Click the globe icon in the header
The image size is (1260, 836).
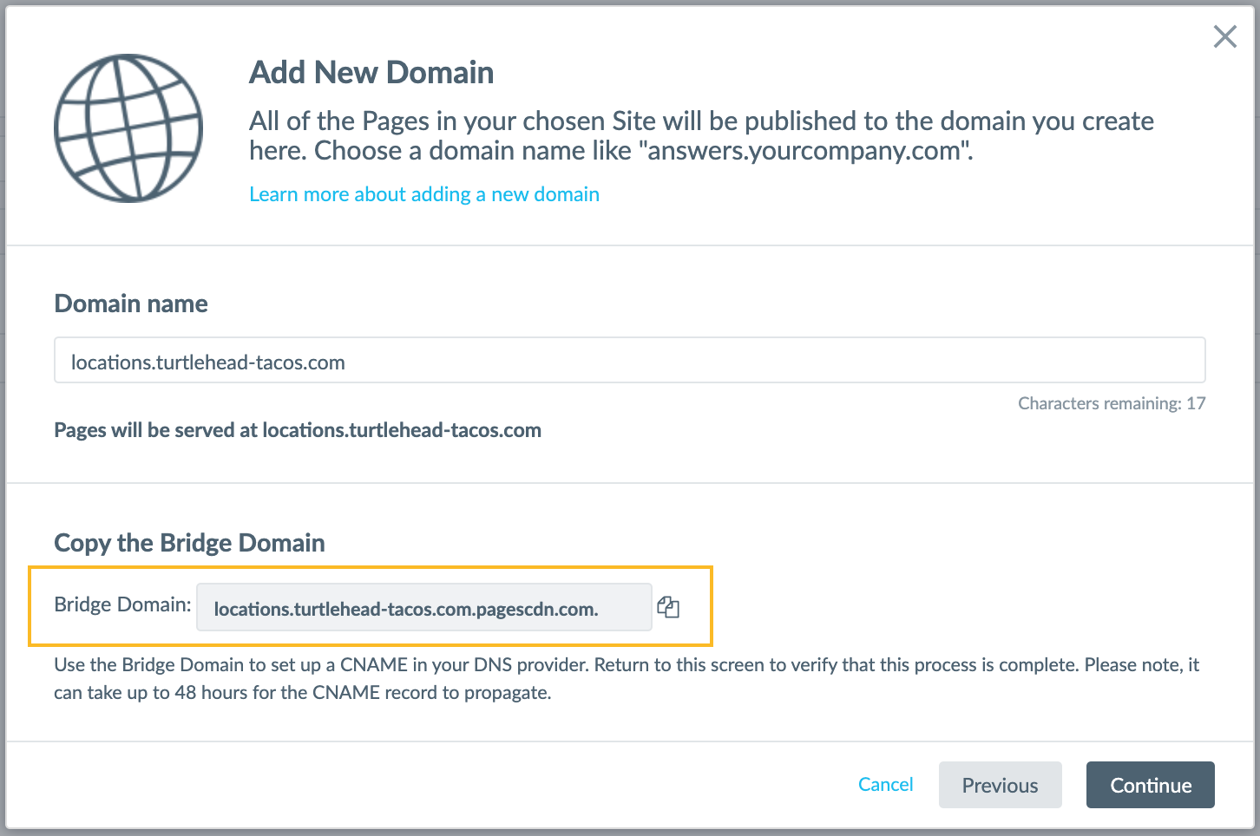(128, 128)
